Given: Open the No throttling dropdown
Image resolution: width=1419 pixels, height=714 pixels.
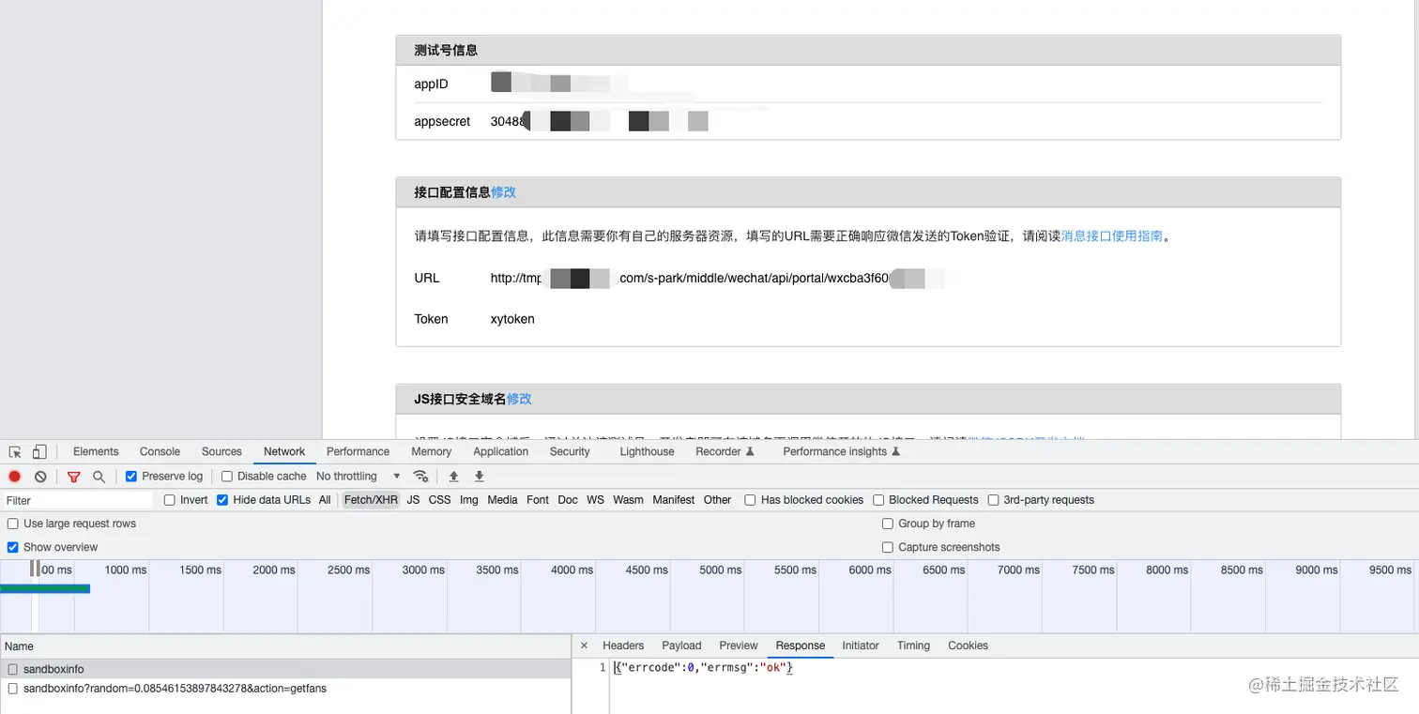Looking at the screenshot, I should 359,477.
